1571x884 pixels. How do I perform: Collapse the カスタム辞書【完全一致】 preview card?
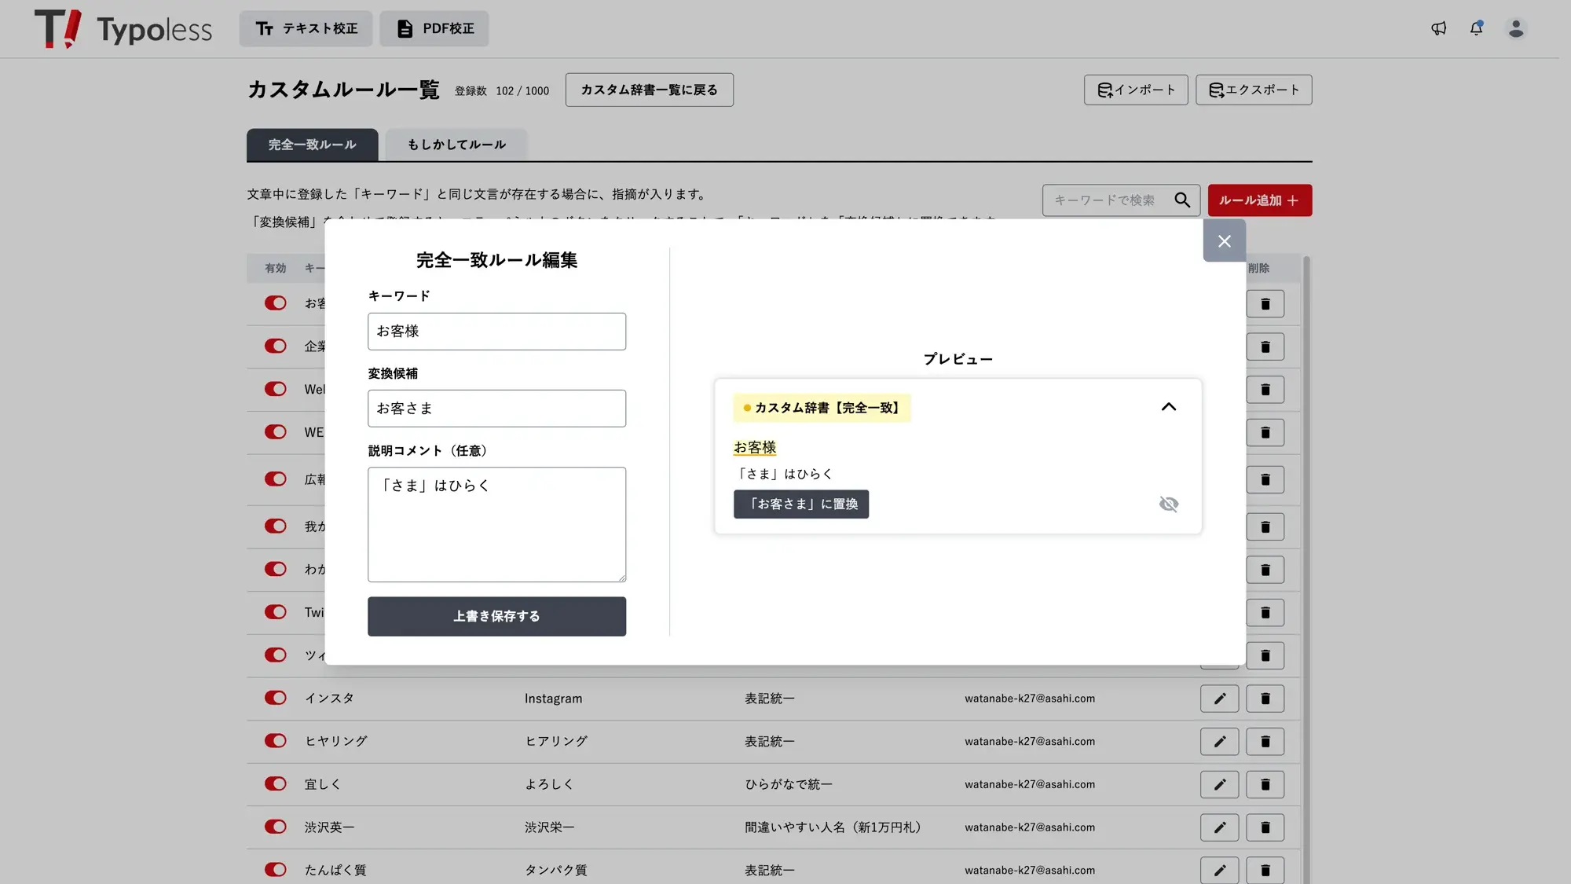click(1168, 407)
